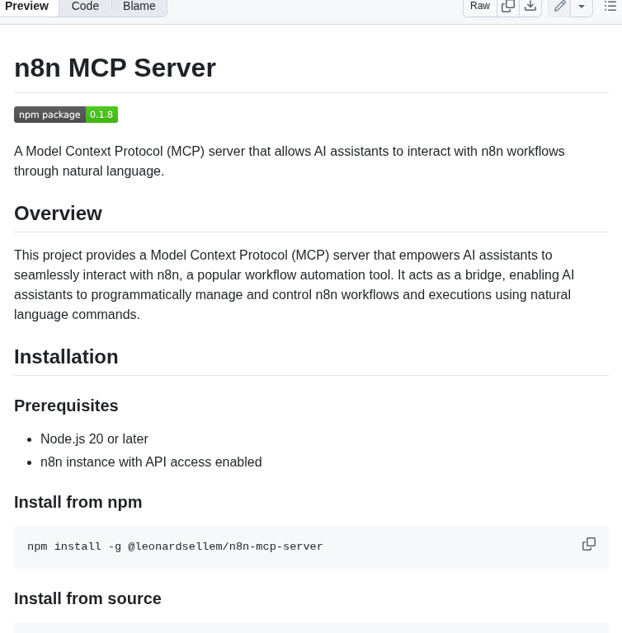Image resolution: width=622 pixels, height=633 pixels.
Task: Click the npm install -g command text
Action: 175,546
